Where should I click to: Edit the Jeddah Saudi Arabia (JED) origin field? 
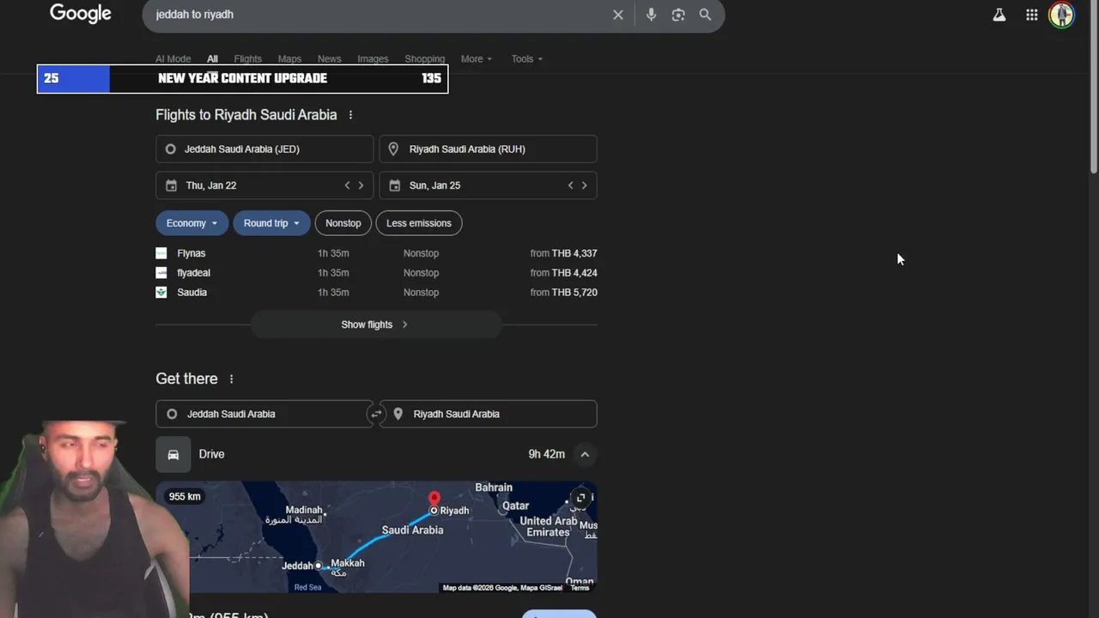[264, 149]
